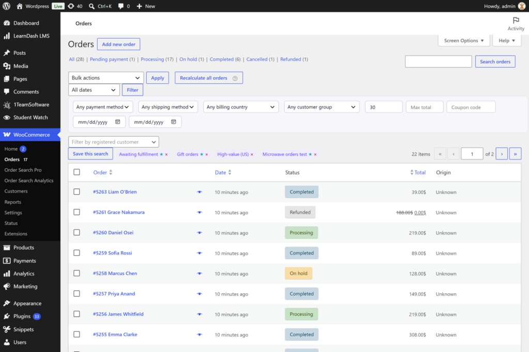The height and width of the screenshot is (352, 529).
Task: Click the Max total input field
Action: [x=425, y=107]
